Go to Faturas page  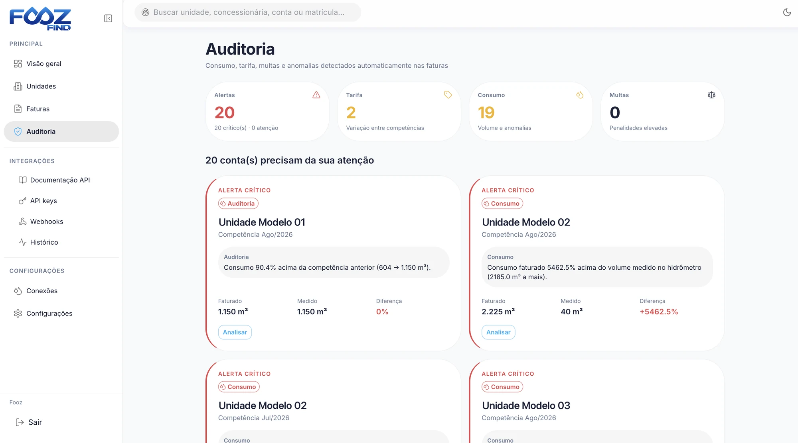61,109
